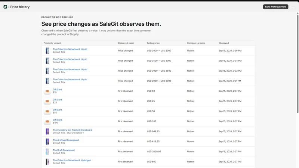Click The Draft Snowboard thumbnail

click(x=47, y=152)
